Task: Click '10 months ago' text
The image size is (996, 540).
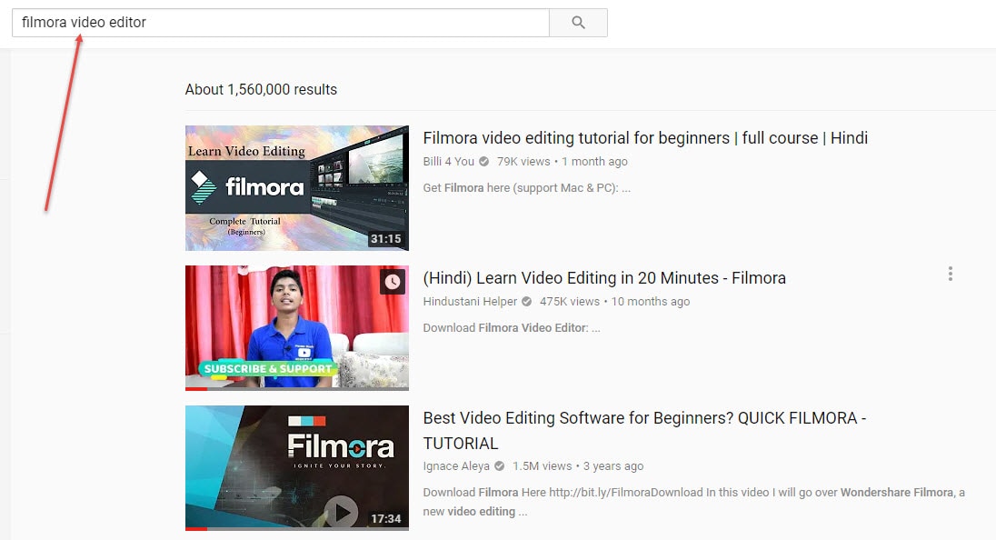Action: [x=651, y=301]
